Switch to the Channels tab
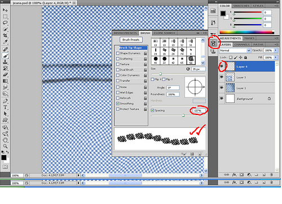The image size is (282, 204). pyautogui.click(x=242, y=45)
